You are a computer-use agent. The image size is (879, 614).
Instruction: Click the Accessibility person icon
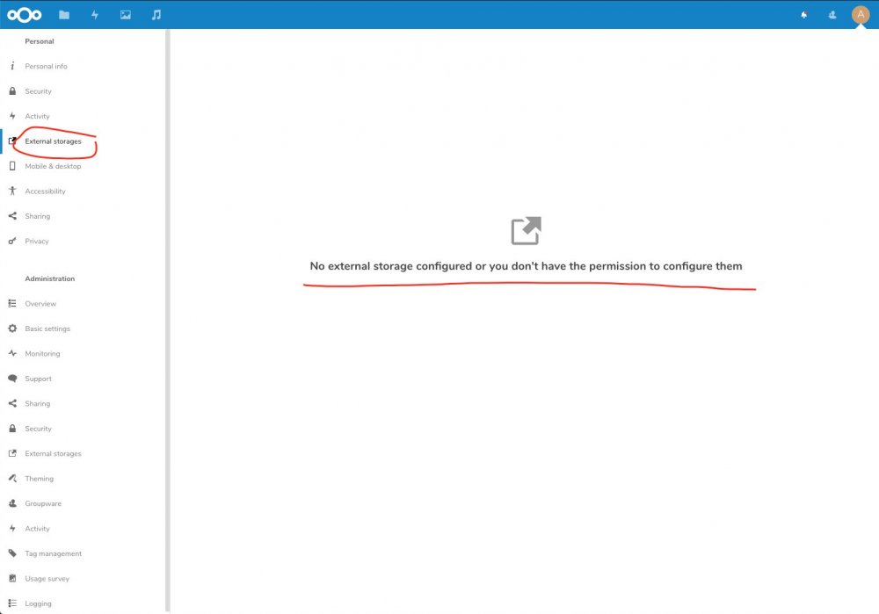[12, 191]
